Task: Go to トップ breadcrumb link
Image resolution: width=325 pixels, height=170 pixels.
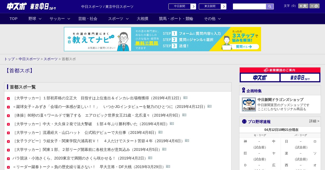Action: tap(9, 59)
